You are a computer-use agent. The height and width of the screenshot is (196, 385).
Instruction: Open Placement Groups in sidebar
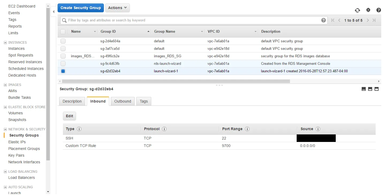click(x=24, y=149)
